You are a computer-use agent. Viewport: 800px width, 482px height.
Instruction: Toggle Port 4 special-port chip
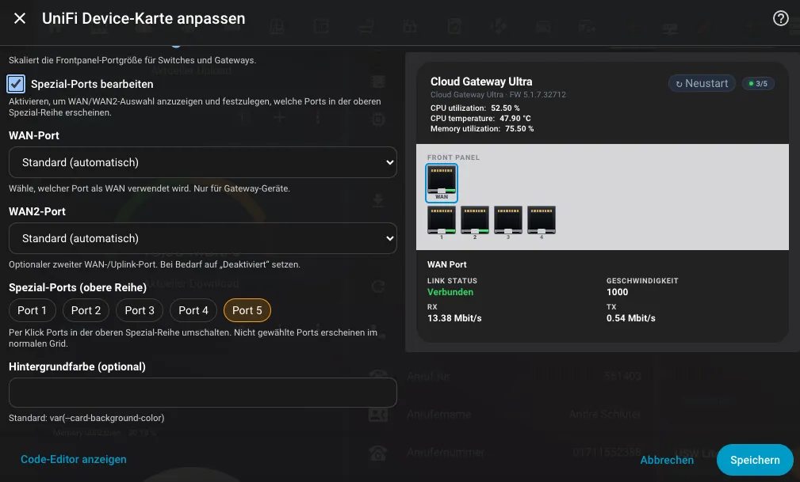coord(193,310)
